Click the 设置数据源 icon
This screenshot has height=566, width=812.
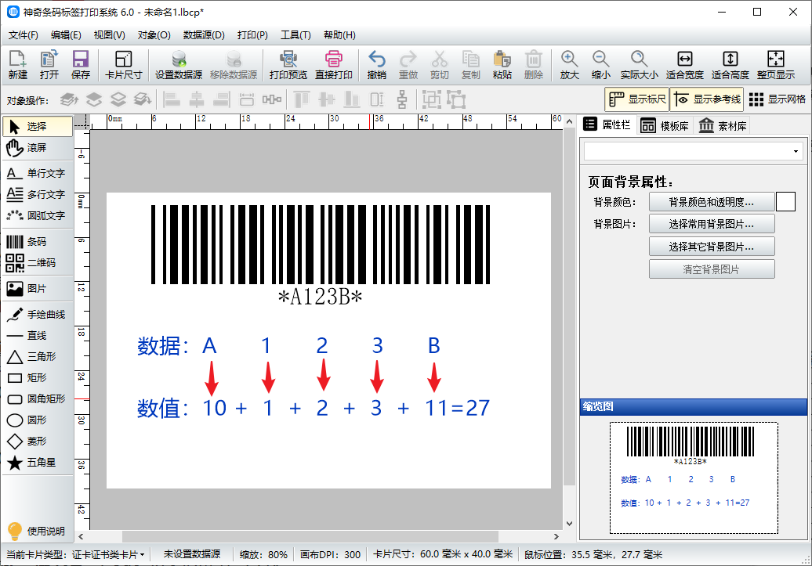pos(179,65)
